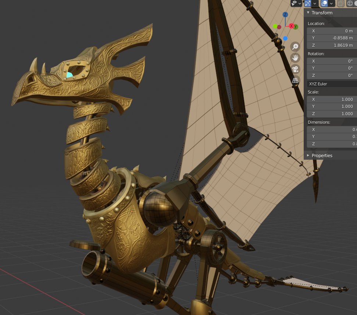Toggle viewport gizmos display button
The height and width of the screenshot is (315, 357).
point(308,3)
